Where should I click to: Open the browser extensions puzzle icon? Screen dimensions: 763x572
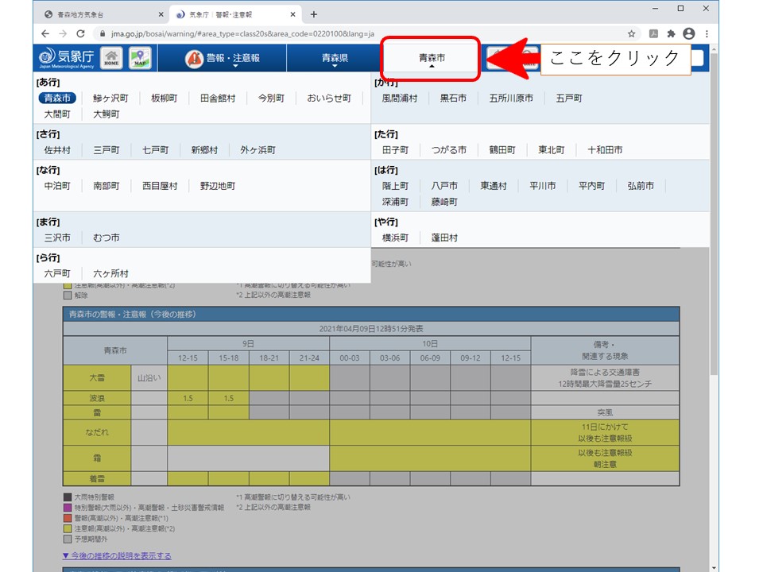click(671, 33)
